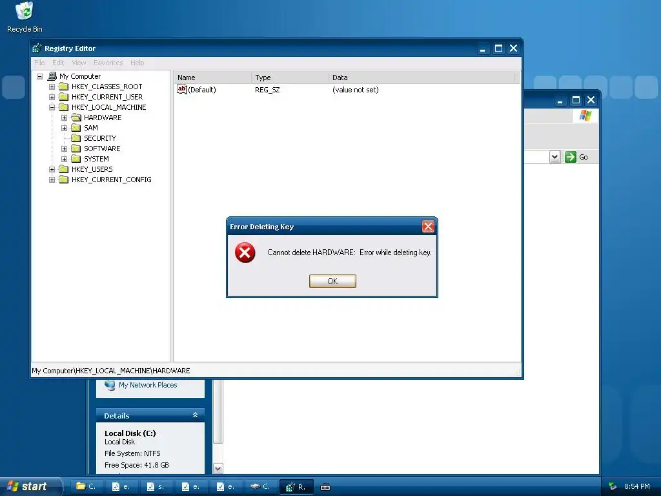
Task: Switch to the Registry 'R.' taskbar button
Action: (296, 487)
